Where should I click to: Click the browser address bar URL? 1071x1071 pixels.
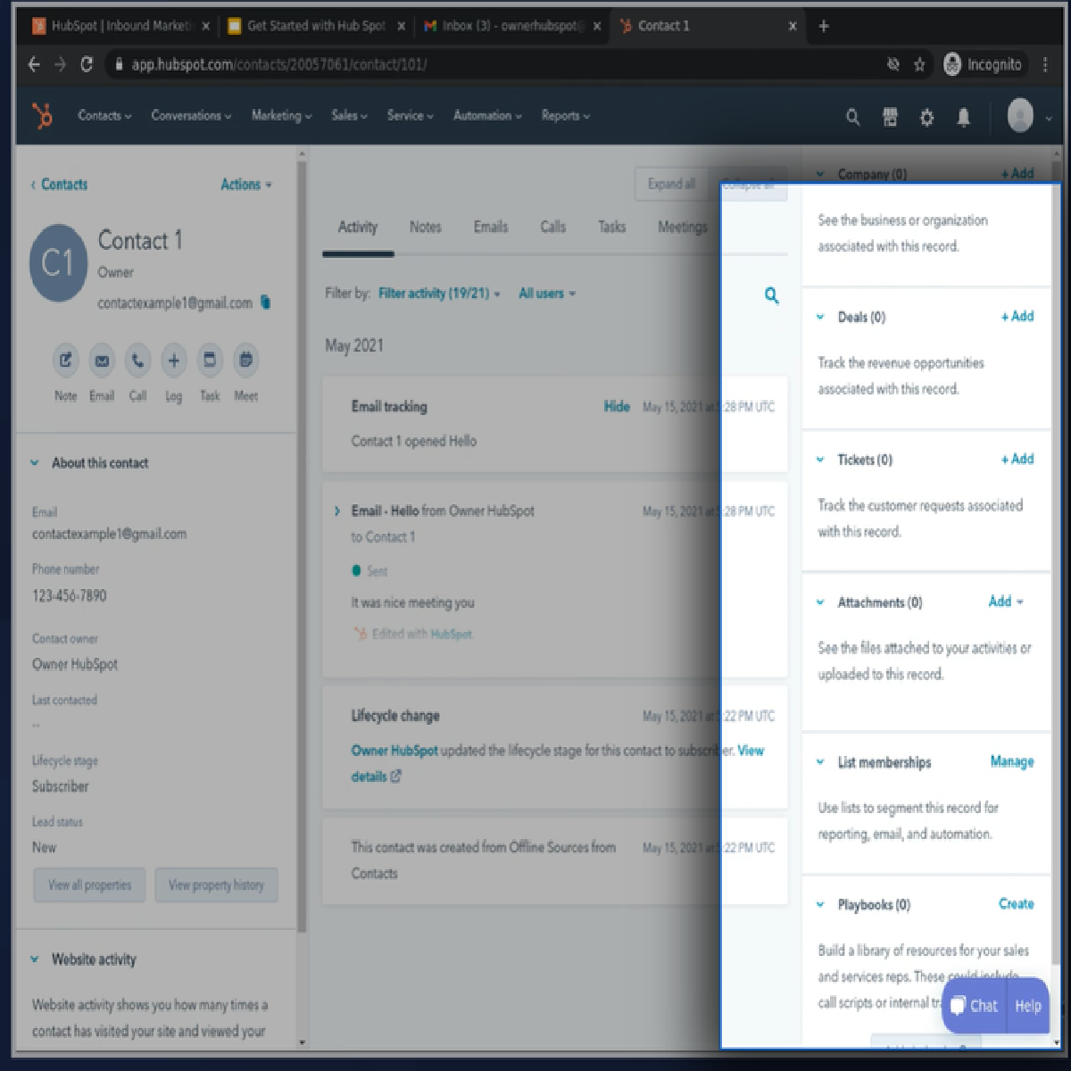tap(279, 64)
